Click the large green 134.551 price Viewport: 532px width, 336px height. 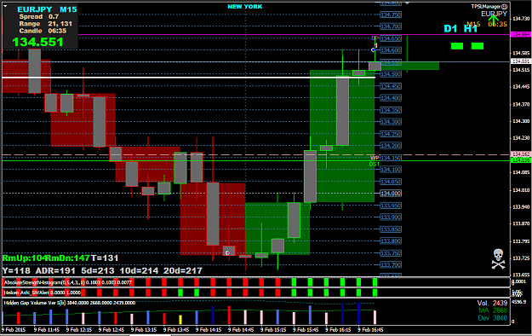tap(37, 42)
